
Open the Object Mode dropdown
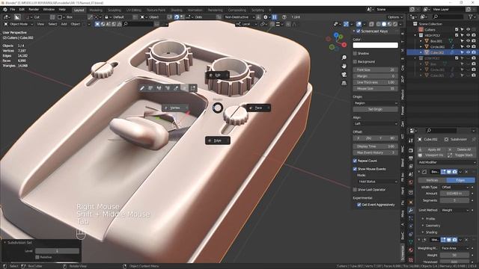click(x=18, y=24)
